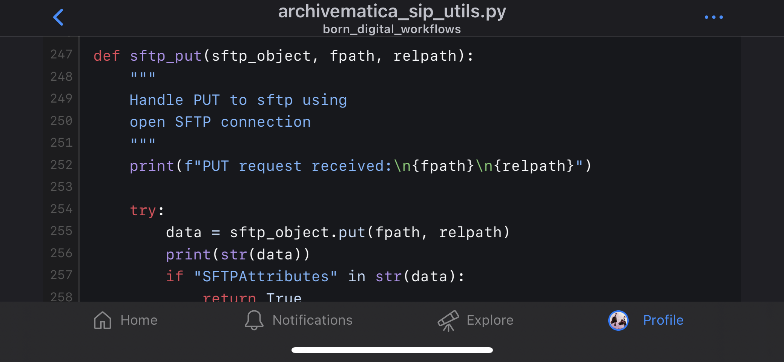Viewport: 784px width, 362px height.
Task: Tap the sftp_object.put call on line 255
Action: 298,232
